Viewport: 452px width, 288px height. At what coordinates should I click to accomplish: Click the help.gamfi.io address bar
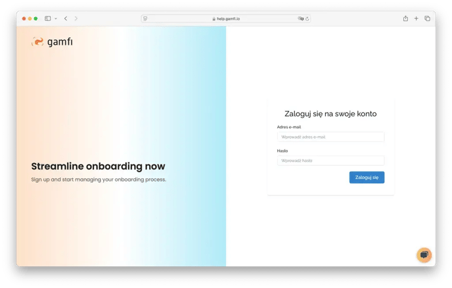point(226,18)
